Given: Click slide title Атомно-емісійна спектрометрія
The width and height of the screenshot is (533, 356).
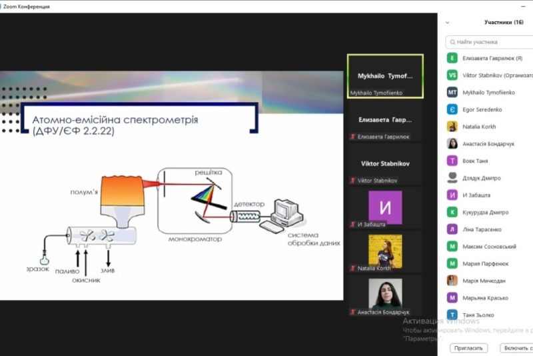Looking at the screenshot, I should click(115, 120).
